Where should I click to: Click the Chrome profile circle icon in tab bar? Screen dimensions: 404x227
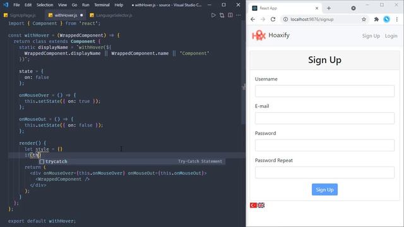coord(353,8)
